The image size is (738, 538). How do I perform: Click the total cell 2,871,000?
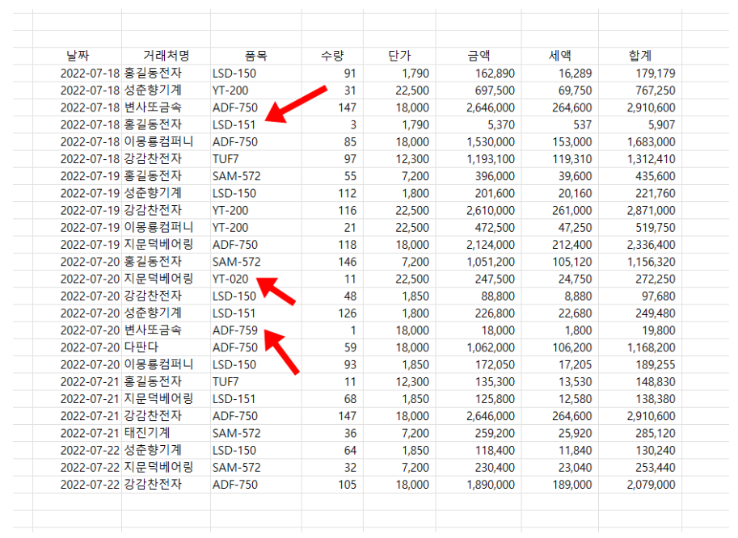coord(640,210)
